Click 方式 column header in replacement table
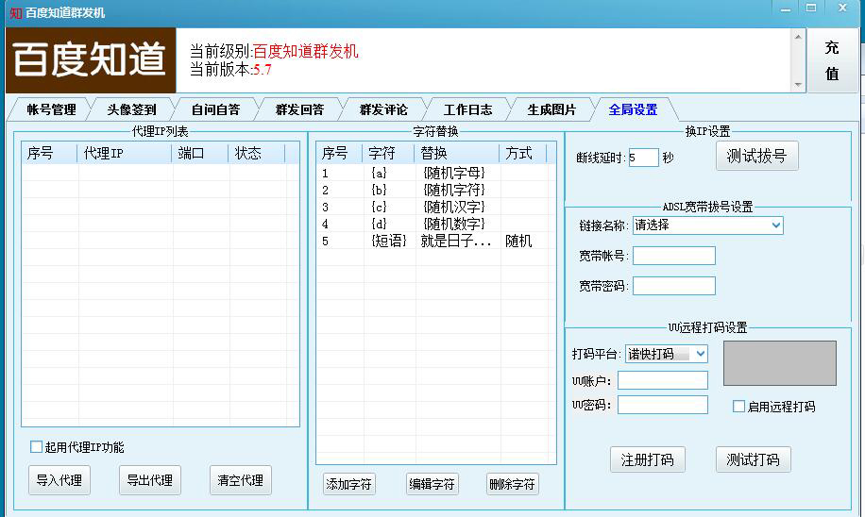This screenshot has height=517, width=865. click(x=523, y=153)
